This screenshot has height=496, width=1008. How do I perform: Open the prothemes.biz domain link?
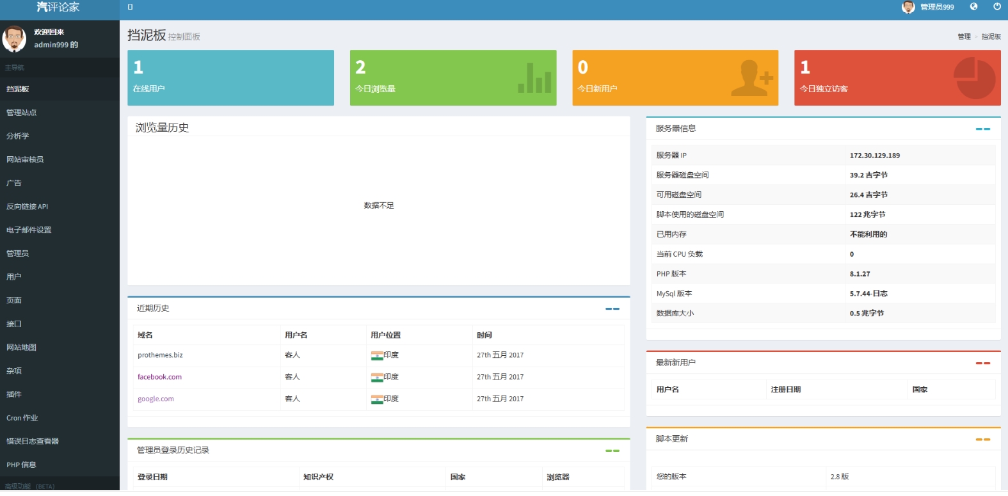click(160, 355)
